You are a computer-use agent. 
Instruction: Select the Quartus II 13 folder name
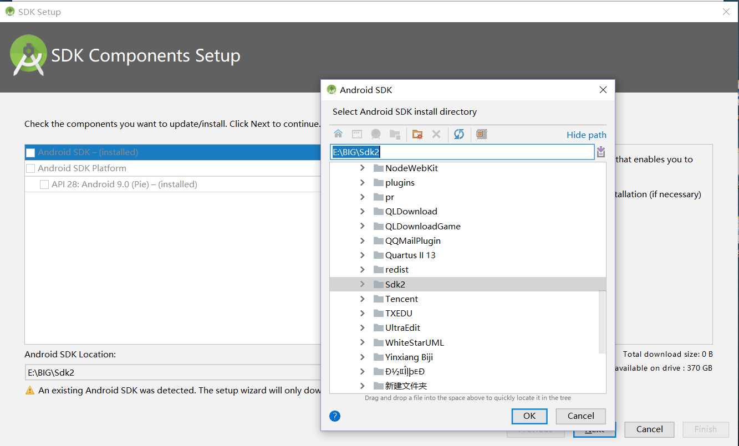(410, 255)
